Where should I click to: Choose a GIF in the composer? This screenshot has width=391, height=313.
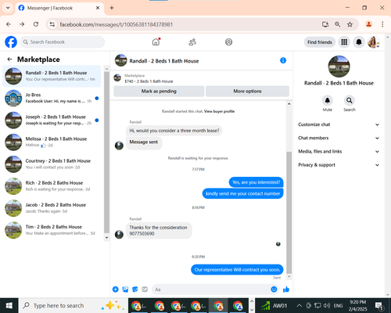[145, 290]
